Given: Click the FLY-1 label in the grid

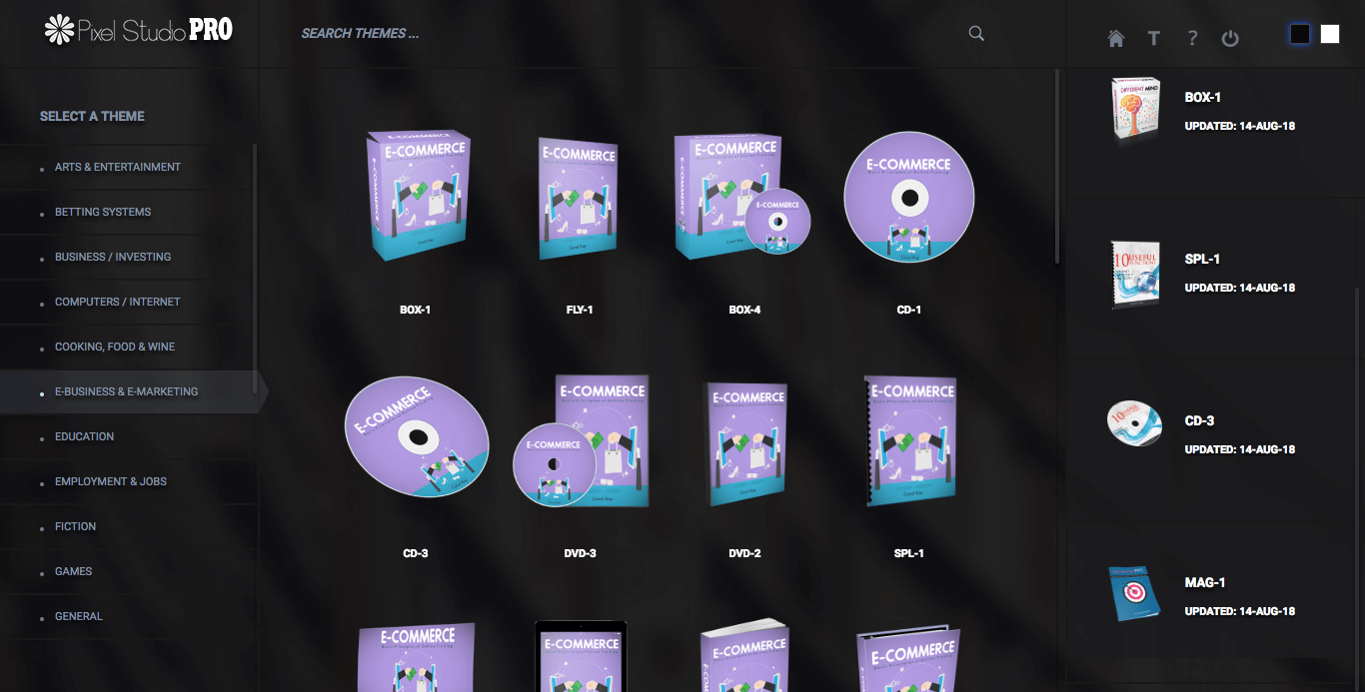Looking at the screenshot, I should click(580, 310).
